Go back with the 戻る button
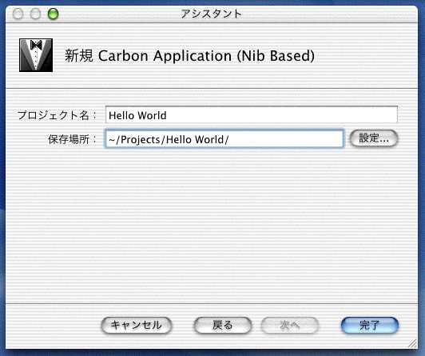 pos(223,325)
